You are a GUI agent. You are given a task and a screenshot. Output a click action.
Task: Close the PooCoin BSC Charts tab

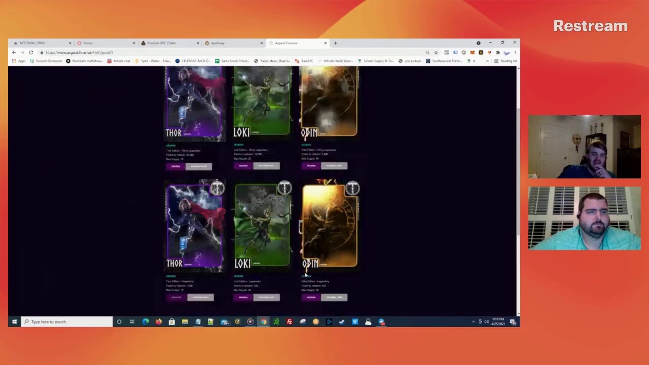[x=198, y=43]
